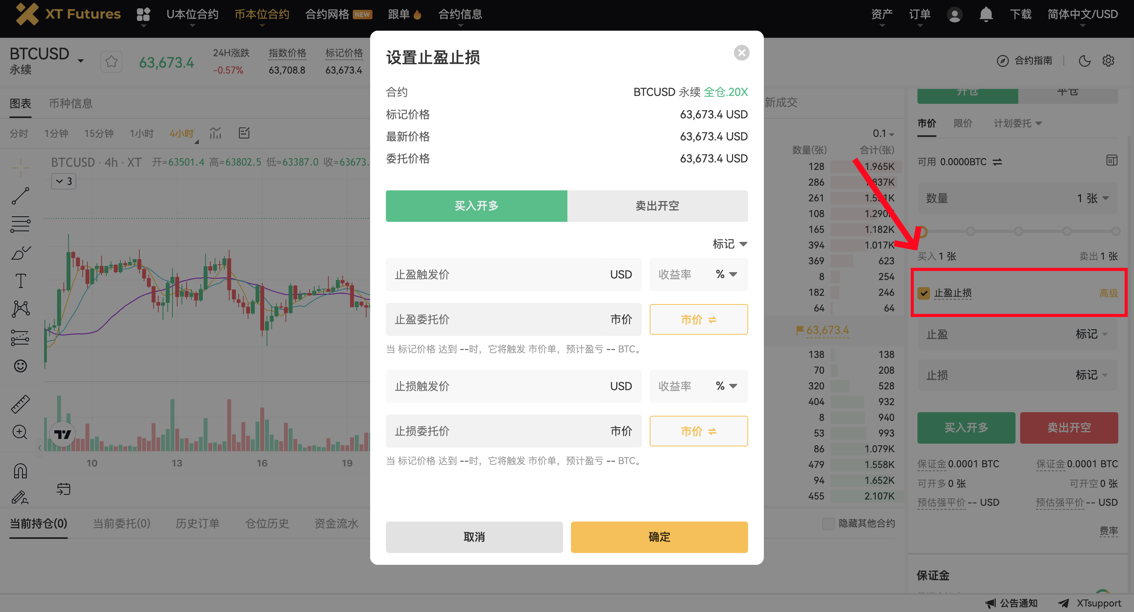Select the 卖出开空 toggle in dialog

pos(657,206)
